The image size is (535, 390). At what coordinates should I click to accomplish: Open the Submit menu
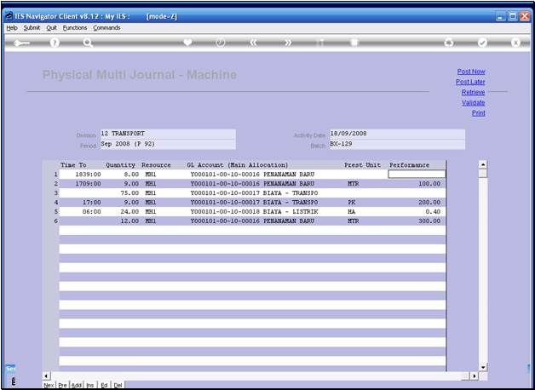click(x=32, y=28)
